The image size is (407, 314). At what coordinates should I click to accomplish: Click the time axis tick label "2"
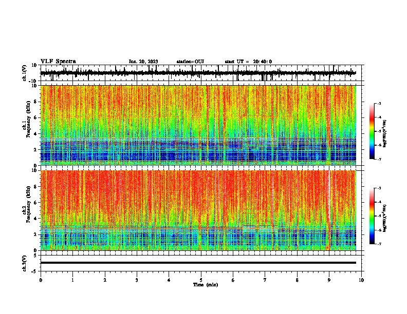pos(105,280)
